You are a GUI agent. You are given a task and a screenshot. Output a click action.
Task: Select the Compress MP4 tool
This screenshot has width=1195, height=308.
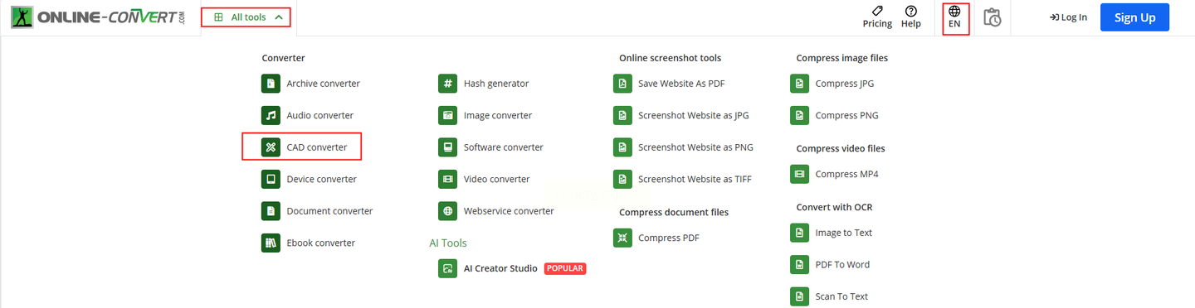click(x=835, y=174)
